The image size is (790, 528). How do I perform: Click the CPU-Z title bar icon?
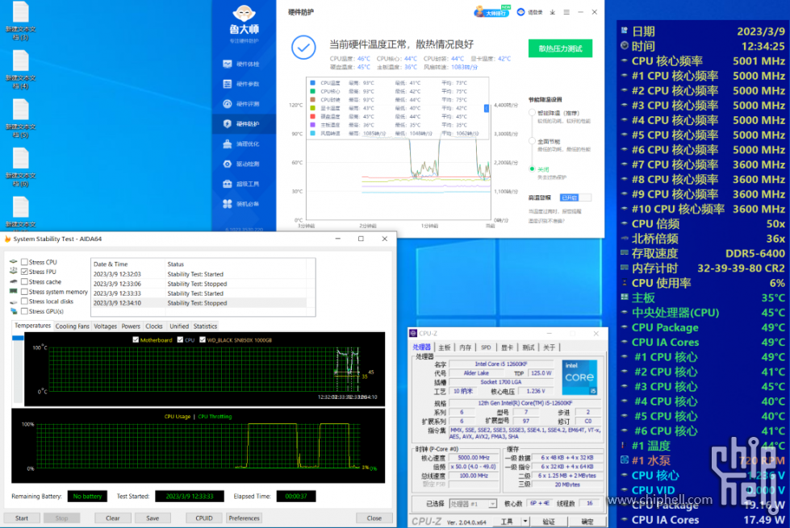coord(413,333)
